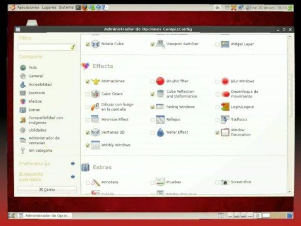This screenshot has height=226, width=301.
Task: Click the clock in the top panel
Action: point(269,8)
